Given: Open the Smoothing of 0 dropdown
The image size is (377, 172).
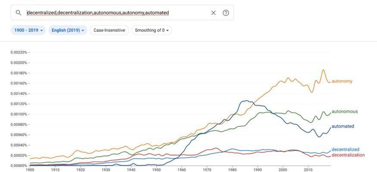Looking at the screenshot, I should click(152, 30).
